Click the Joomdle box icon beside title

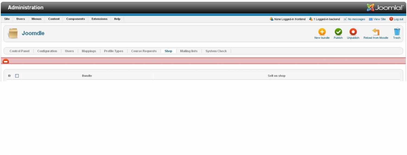click(x=13, y=33)
